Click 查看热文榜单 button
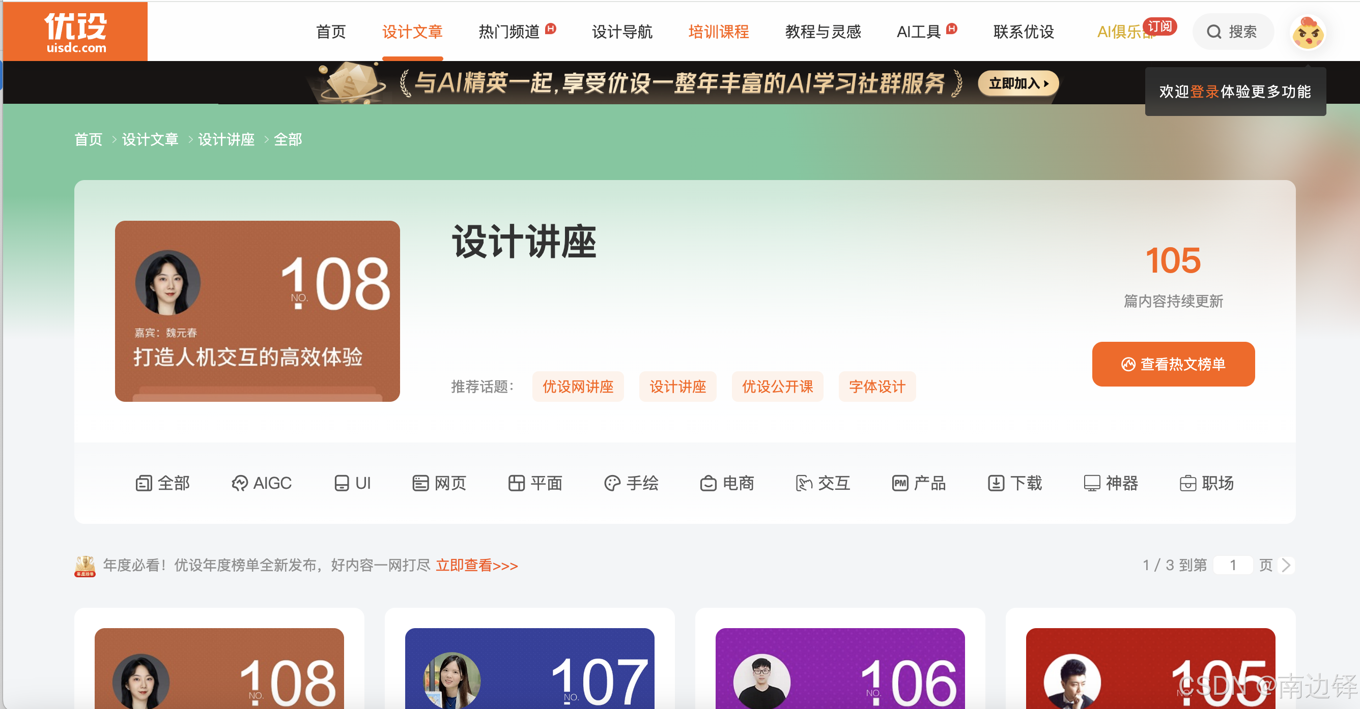The width and height of the screenshot is (1360, 709). pyautogui.click(x=1173, y=364)
